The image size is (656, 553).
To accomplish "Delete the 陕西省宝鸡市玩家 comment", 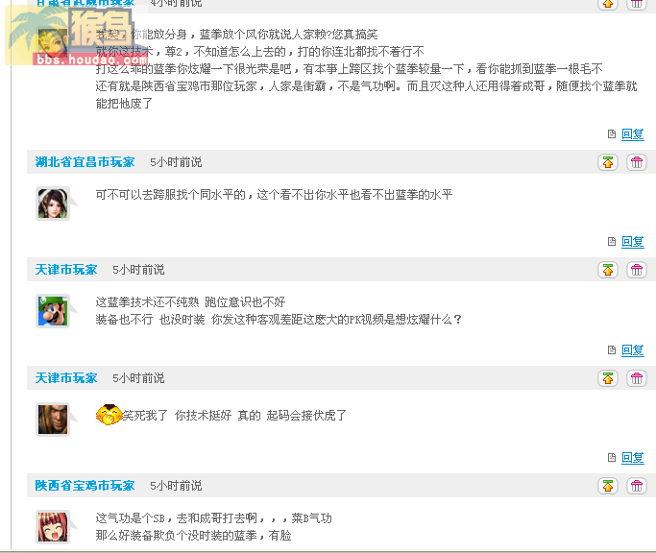I will tap(637, 486).
